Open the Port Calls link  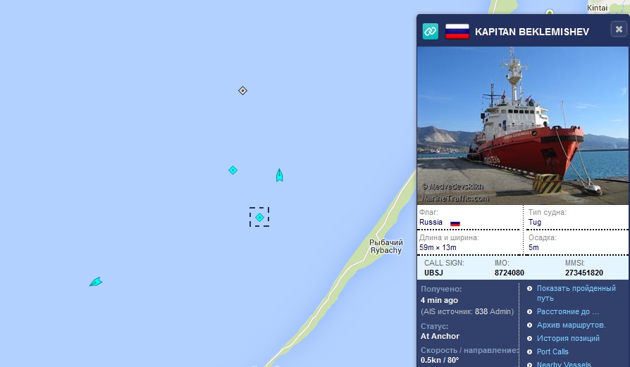point(553,352)
